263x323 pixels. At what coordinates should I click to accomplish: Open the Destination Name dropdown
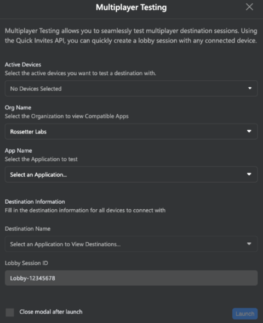[x=131, y=244]
